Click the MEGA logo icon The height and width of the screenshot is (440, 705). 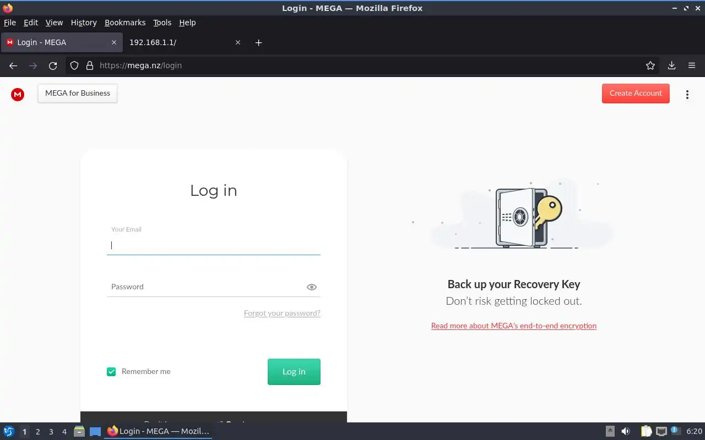[x=18, y=95]
